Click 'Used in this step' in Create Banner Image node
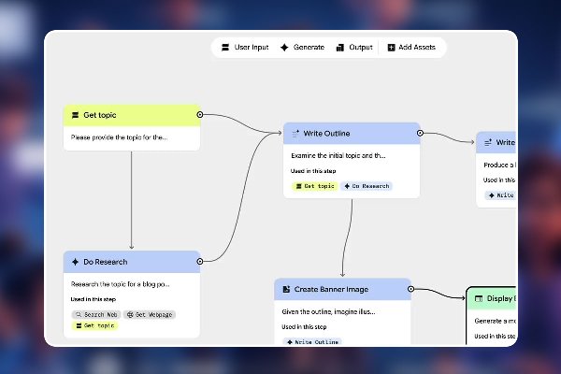The width and height of the screenshot is (561, 374). pyautogui.click(x=304, y=326)
